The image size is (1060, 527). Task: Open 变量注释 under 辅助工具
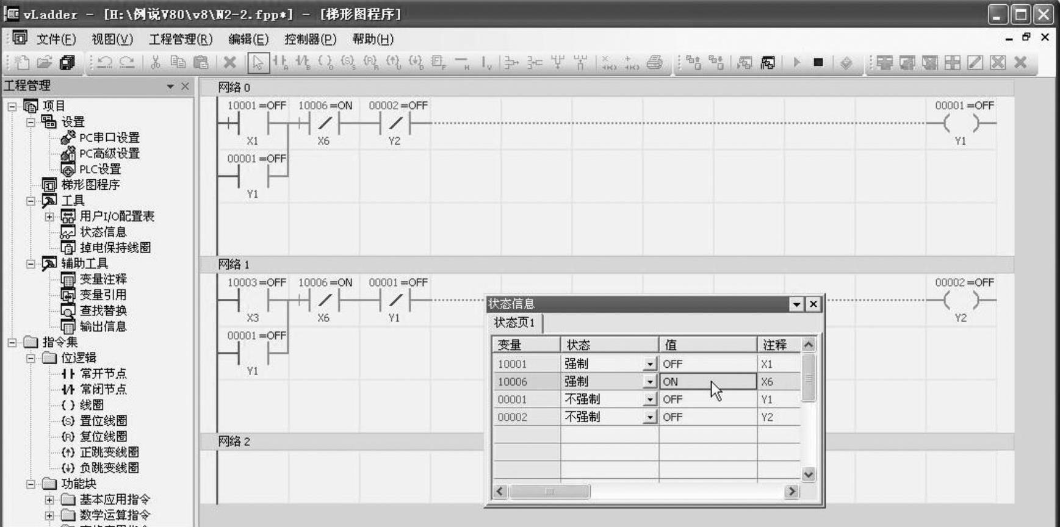point(103,279)
